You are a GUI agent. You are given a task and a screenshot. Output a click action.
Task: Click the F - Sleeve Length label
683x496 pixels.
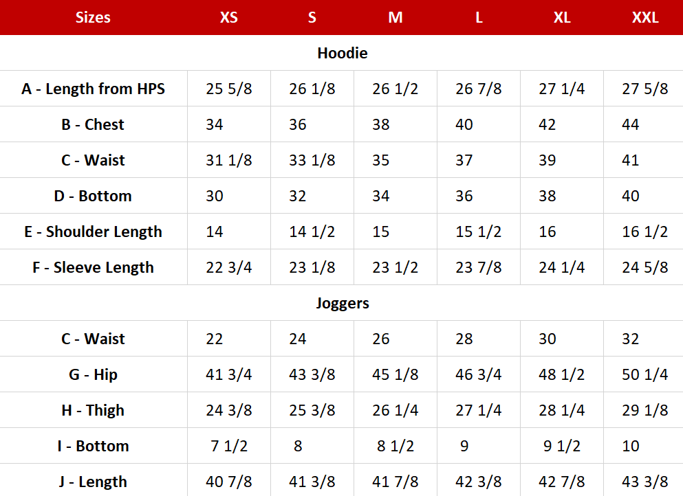point(94,267)
